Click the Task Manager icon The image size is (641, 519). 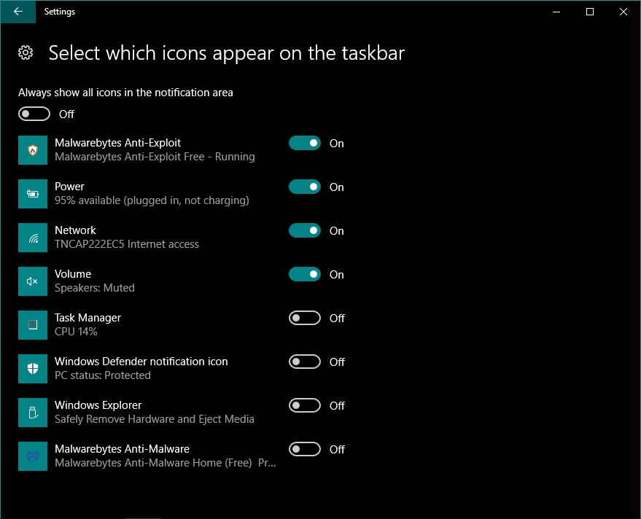pyautogui.click(x=32, y=324)
